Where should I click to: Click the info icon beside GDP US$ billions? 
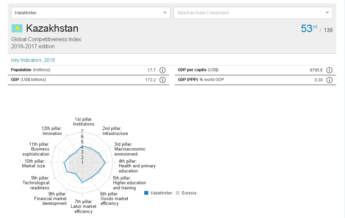click(163, 80)
